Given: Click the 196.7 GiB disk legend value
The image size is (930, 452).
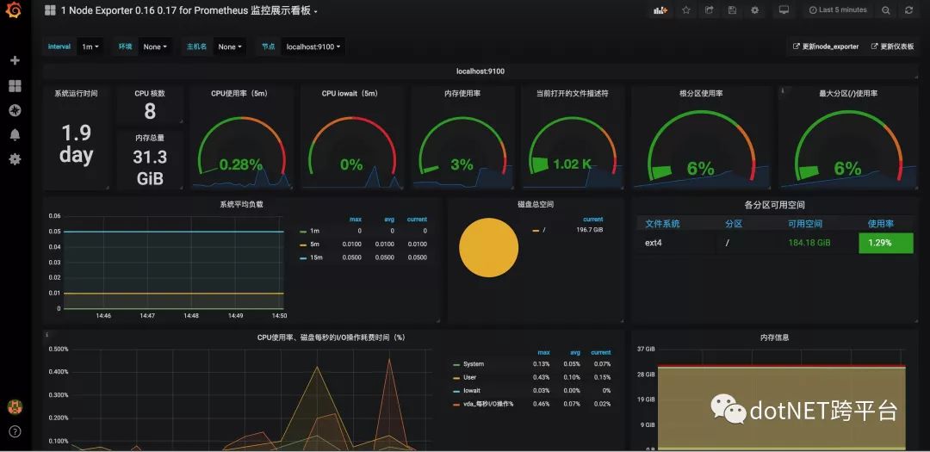Looking at the screenshot, I should click(x=590, y=230).
